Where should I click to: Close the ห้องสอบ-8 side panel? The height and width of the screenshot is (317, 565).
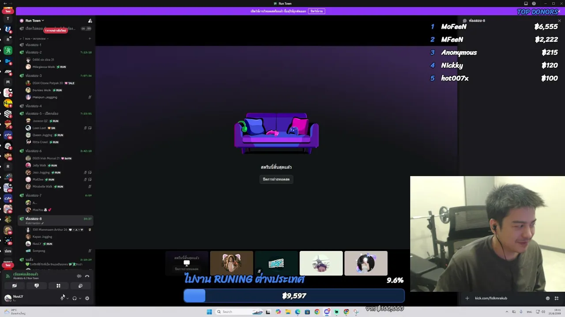pyautogui.click(x=559, y=21)
